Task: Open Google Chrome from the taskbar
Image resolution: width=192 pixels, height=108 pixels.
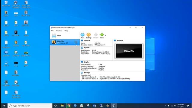Action: [x=69, y=106]
